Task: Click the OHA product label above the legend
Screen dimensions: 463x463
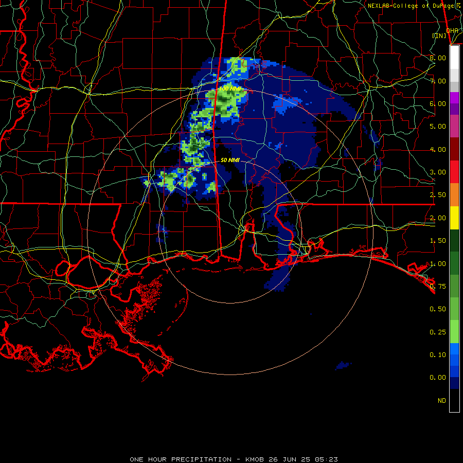Action: (452, 30)
